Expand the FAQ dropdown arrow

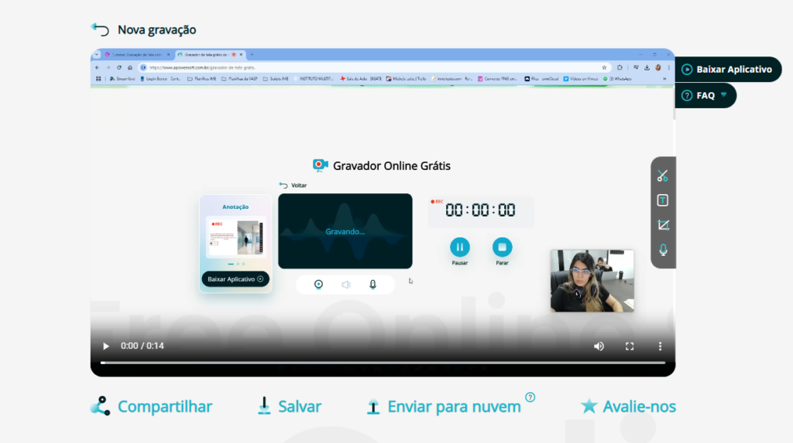(x=724, y=95)
